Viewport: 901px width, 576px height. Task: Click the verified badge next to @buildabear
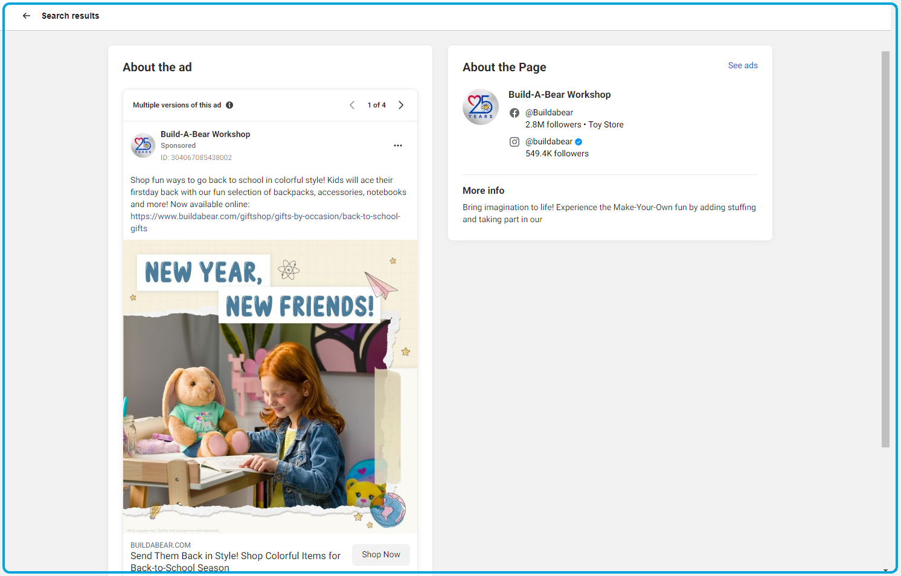pos(579,142)
